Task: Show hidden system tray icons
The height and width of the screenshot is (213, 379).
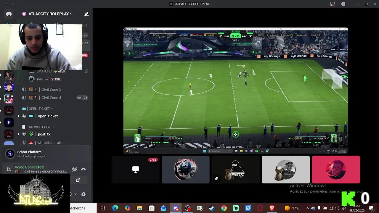Action: pyautogui.click(x=307, y=208)
